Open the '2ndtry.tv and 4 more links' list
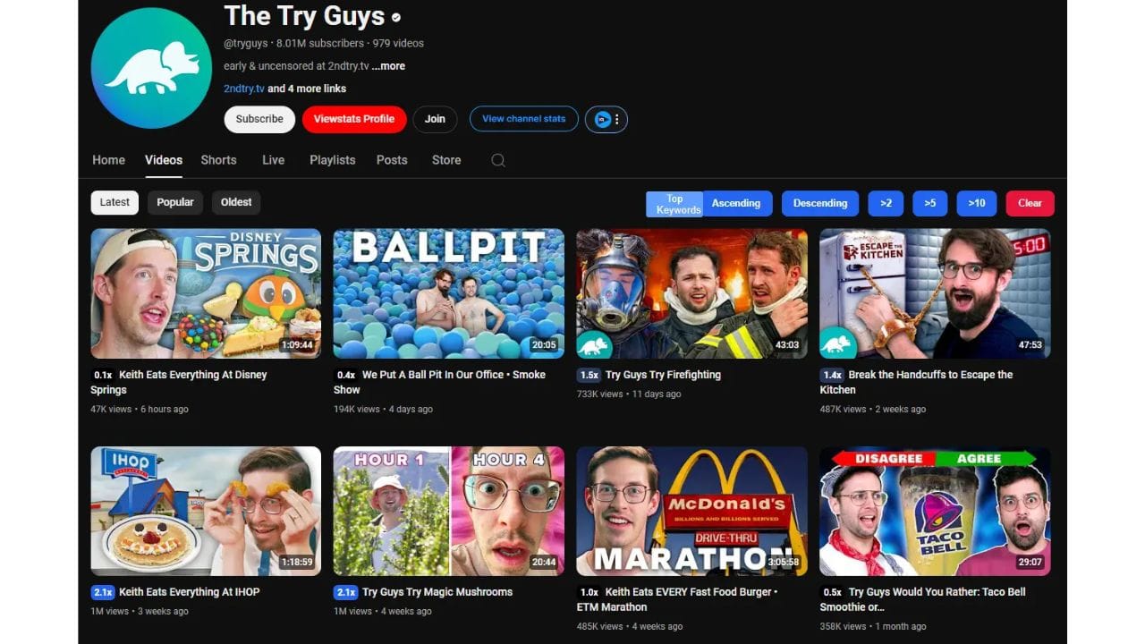1145x644 pixels. [284, 89]
